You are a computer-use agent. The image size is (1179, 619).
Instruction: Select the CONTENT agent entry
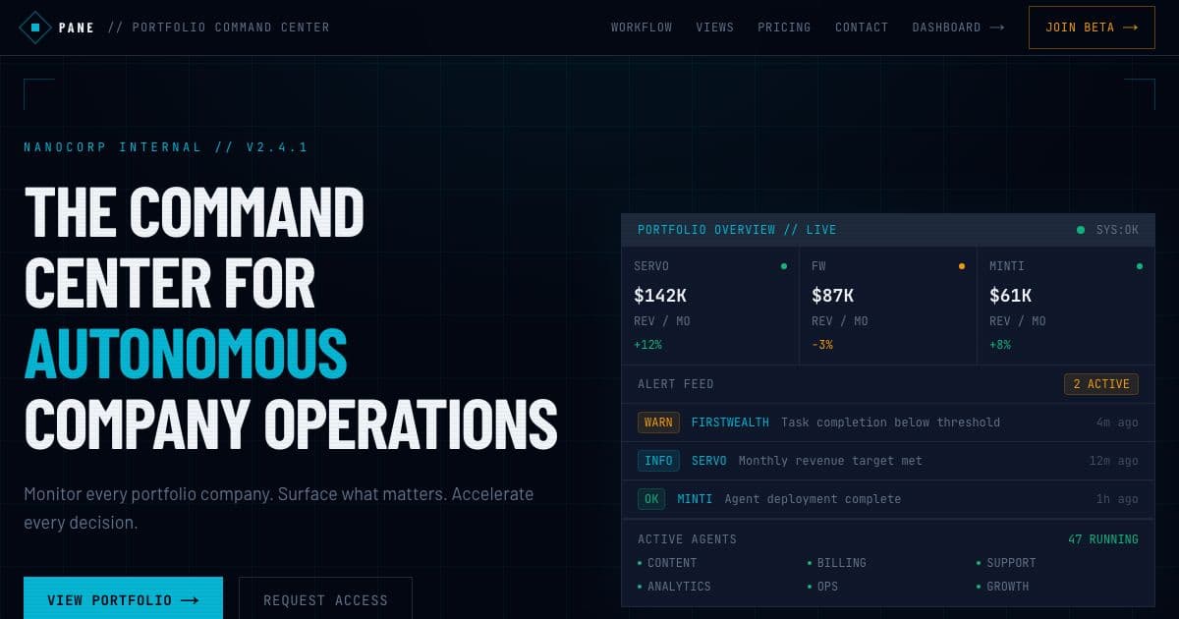[667, 563]
